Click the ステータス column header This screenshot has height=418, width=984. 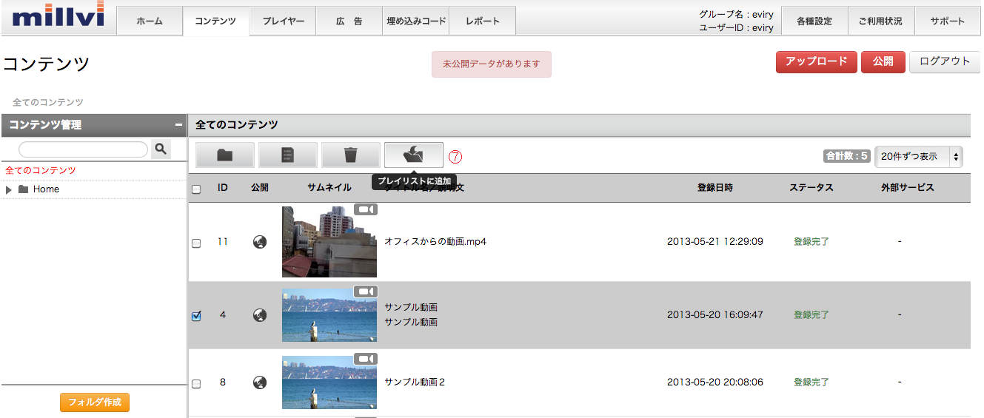click(x=811, y=188)
